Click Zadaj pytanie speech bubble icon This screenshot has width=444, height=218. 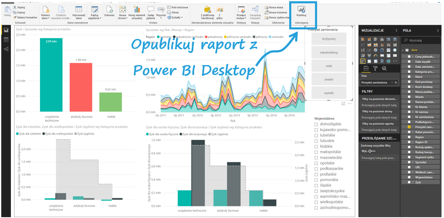coord(151,10)
